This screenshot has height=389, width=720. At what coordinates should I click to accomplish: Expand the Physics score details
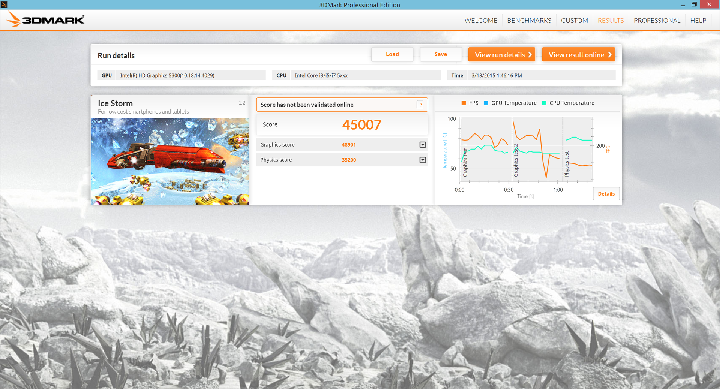tap(423, 160)
